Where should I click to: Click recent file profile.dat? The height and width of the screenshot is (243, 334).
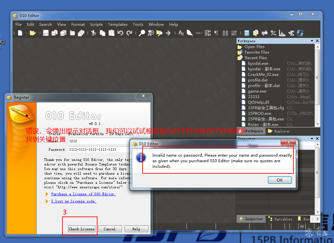click(x=258, y=80)
